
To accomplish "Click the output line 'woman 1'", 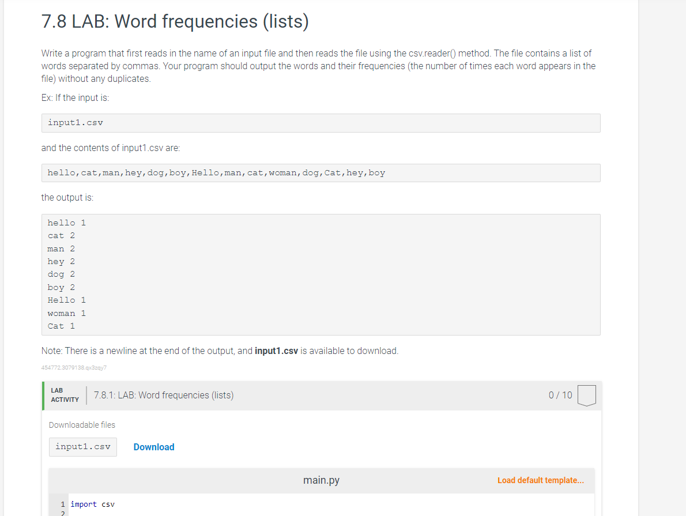I will tap(66, 313).
